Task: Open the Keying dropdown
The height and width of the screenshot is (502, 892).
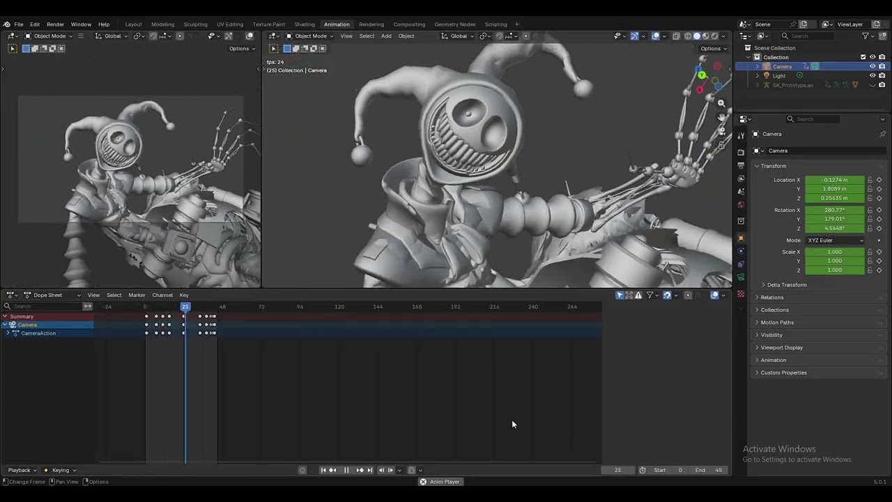Action: 61,470
